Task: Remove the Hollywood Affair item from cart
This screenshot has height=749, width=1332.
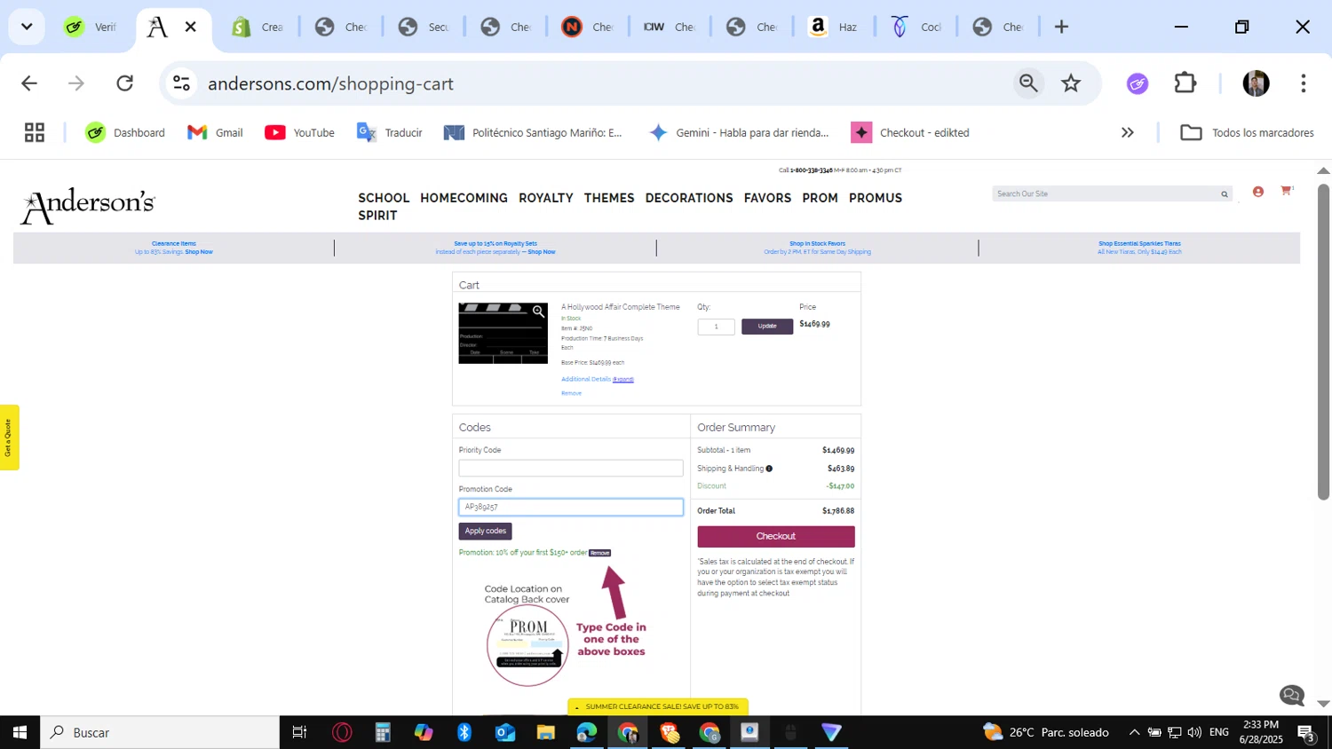Action: 571,393
